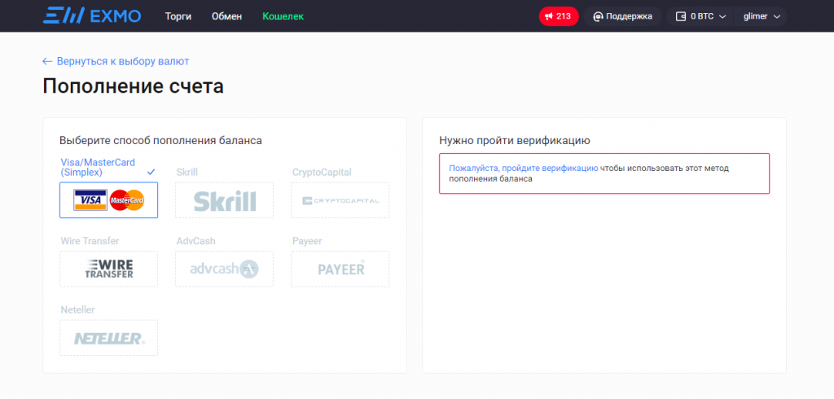The height and width of the screenshot is (399, 834).
Task: Open the notifications megaphone badge showing 213
Action: pyautogui.click(x=558, y=16)
